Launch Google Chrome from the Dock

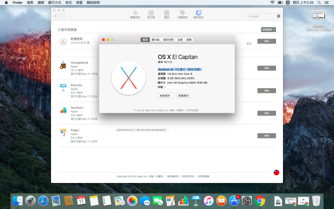coord(260,201)
